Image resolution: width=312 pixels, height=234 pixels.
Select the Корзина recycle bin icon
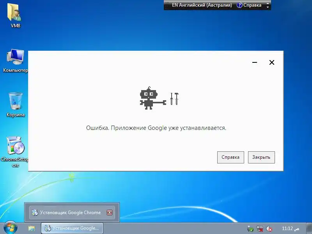[x=15, y=104]
